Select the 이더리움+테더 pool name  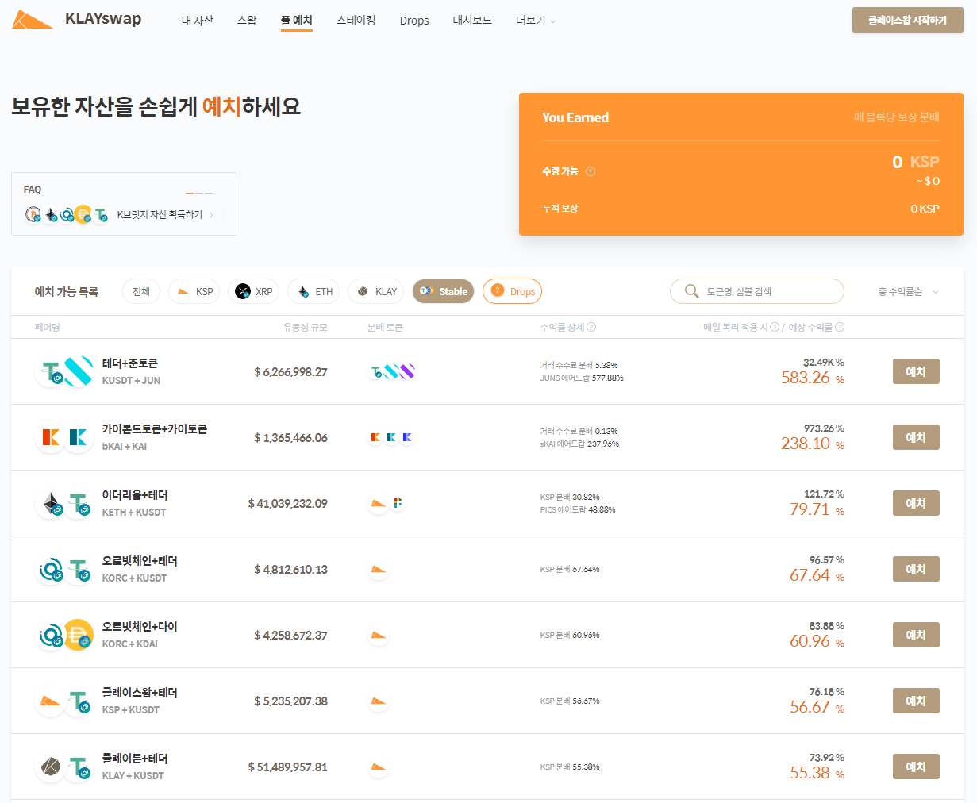tap(135, 495)
